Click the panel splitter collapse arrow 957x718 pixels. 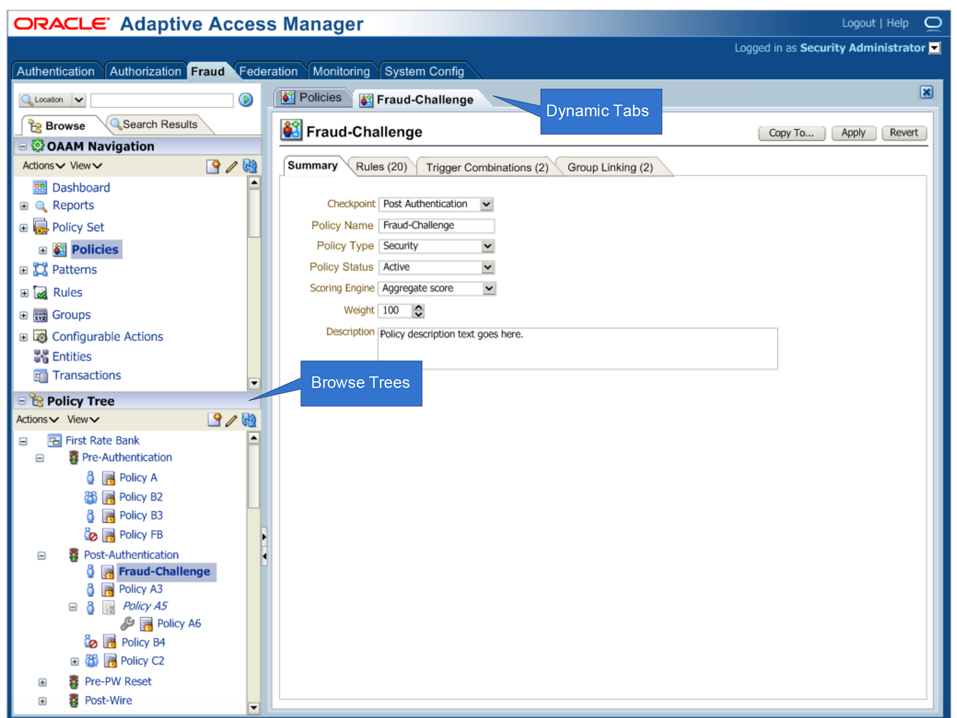(264, 556)
